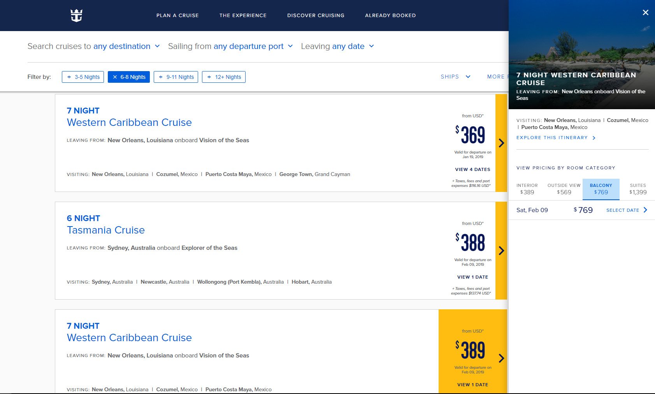Remove the 6-8 Nights filter
The height and width of the screenshot is (394, 655).
pos(129,77)
